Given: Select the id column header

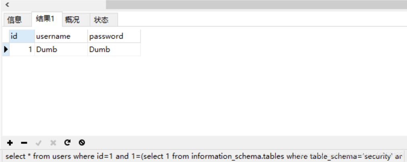Looking at the screenshot, I should pos(22,36).
